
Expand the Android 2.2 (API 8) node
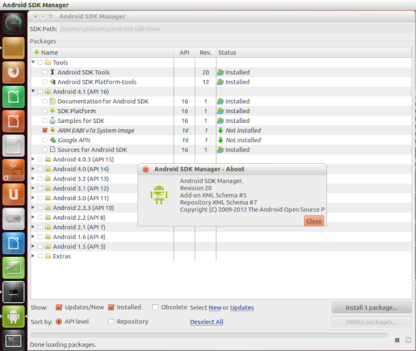click(x=33, y=217)
